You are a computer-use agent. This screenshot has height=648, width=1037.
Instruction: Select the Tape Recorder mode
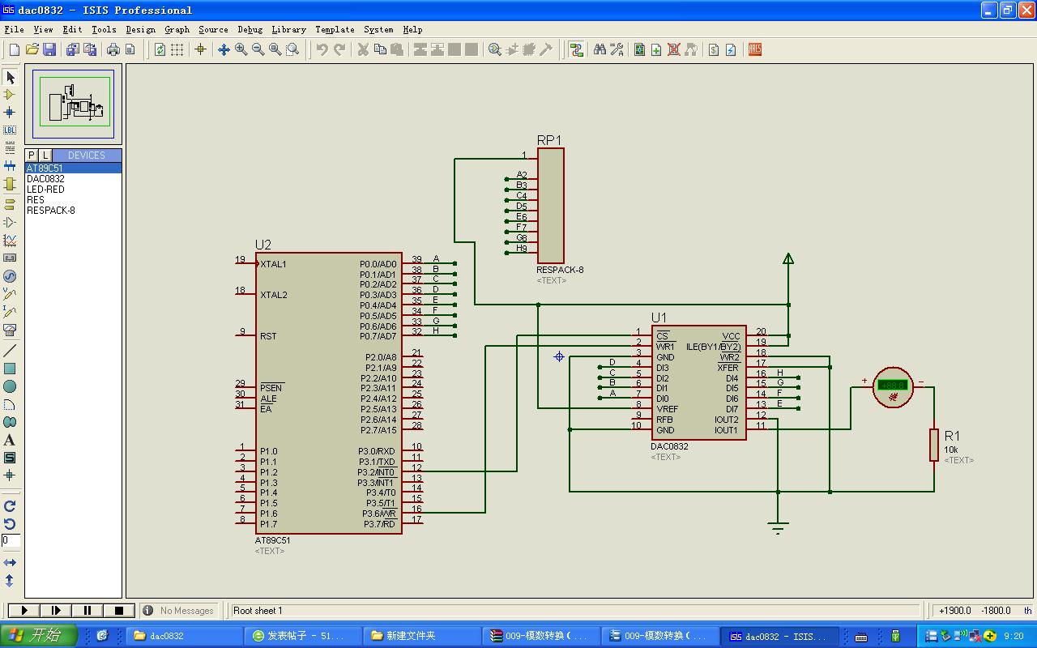[10, 258]
